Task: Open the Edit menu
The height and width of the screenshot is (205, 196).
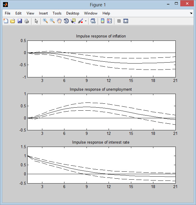Action: pos(18,13)
